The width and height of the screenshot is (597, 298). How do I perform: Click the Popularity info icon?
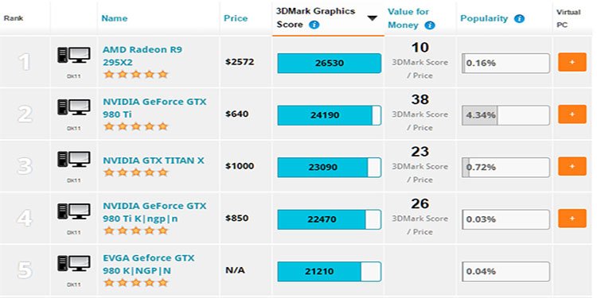[x=519, y=18]
